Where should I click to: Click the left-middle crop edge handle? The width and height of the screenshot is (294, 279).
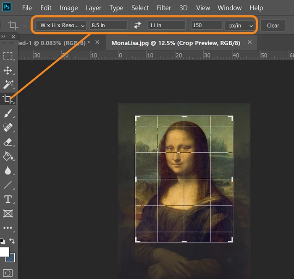(x=136, y=179)
